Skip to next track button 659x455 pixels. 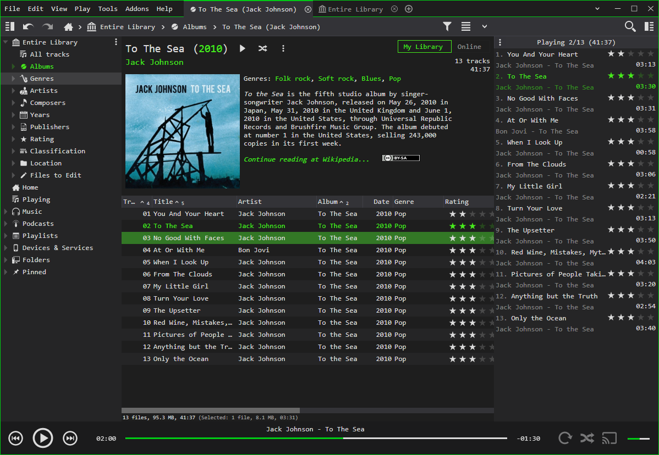(70, 438)
